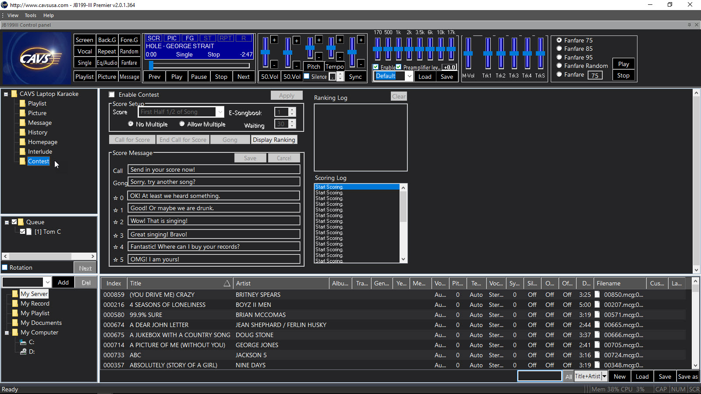Pin the JB199III Control panel
Viewport: 701px width, 394px height.
[689, 25]
